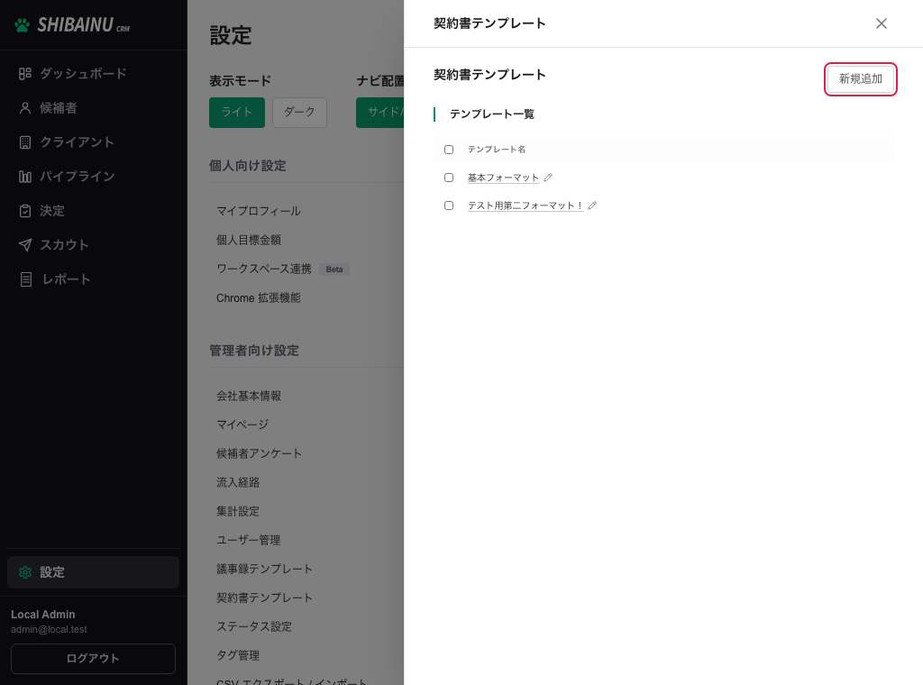Open 会社基本情報 settings
Viewport: 923px width, 685px height.
coord(249,396)
